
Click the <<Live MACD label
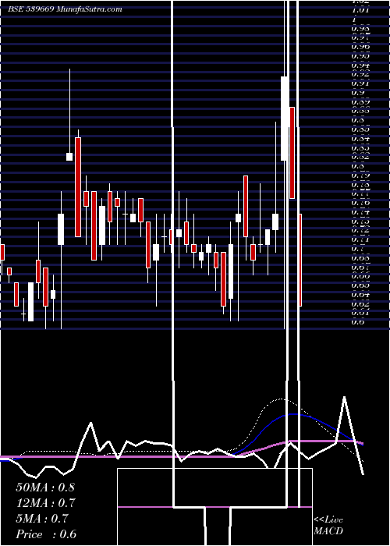(328, 525)
